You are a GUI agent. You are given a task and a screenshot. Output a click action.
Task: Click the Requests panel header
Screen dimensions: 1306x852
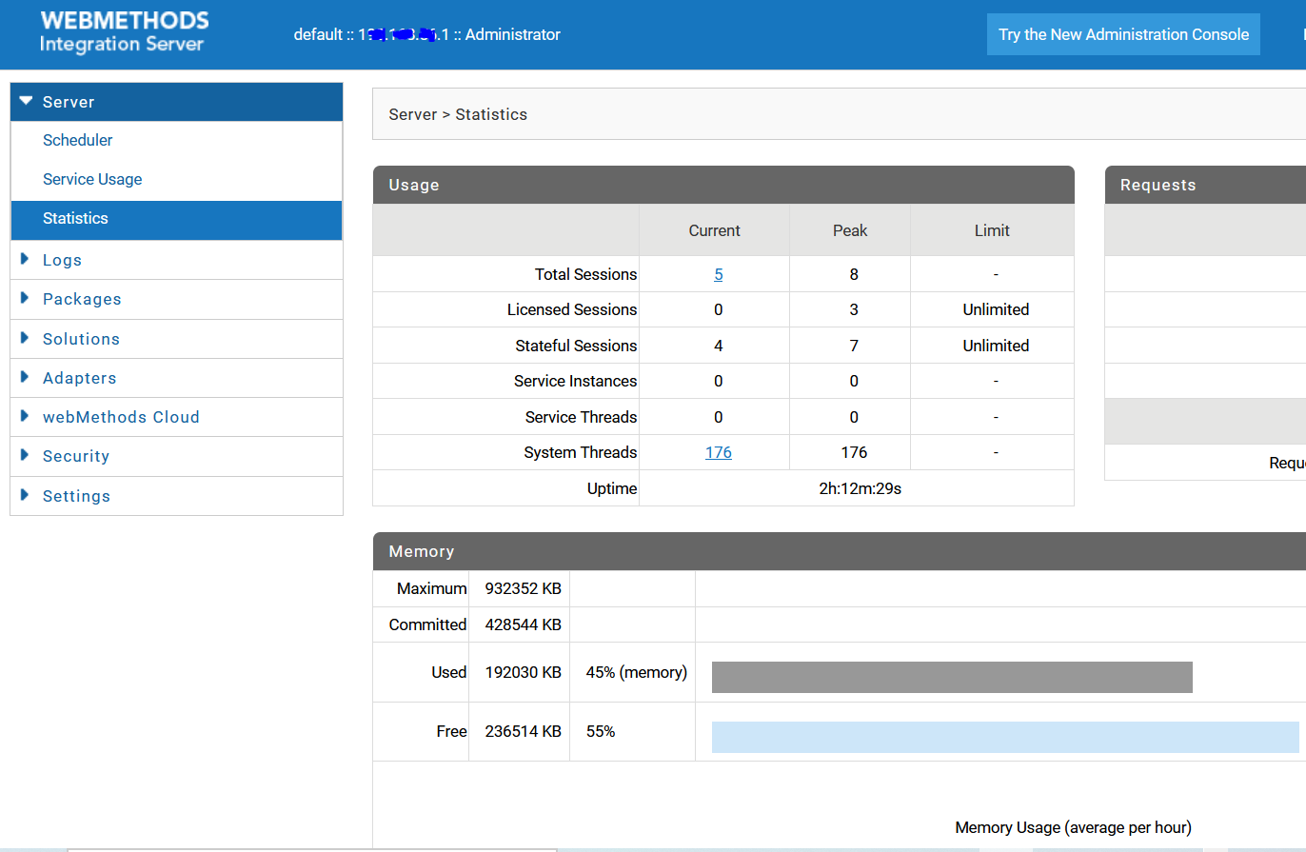(x=1158, y=185)
